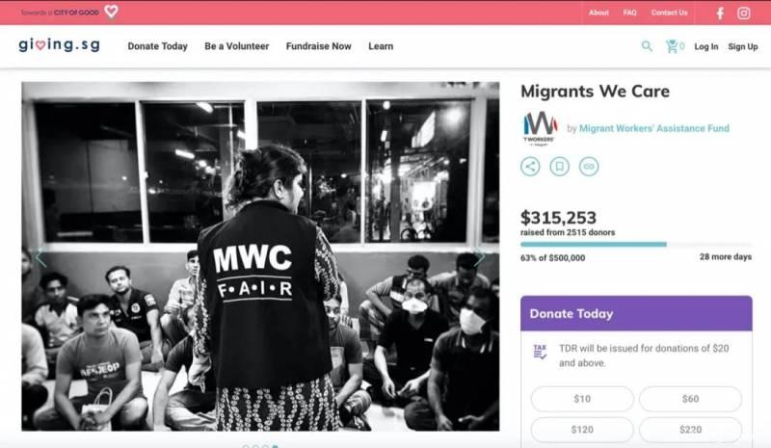This screenshot has width=771, height=448.
Task: Open the Donate Today menu
Action: (157, 46)
